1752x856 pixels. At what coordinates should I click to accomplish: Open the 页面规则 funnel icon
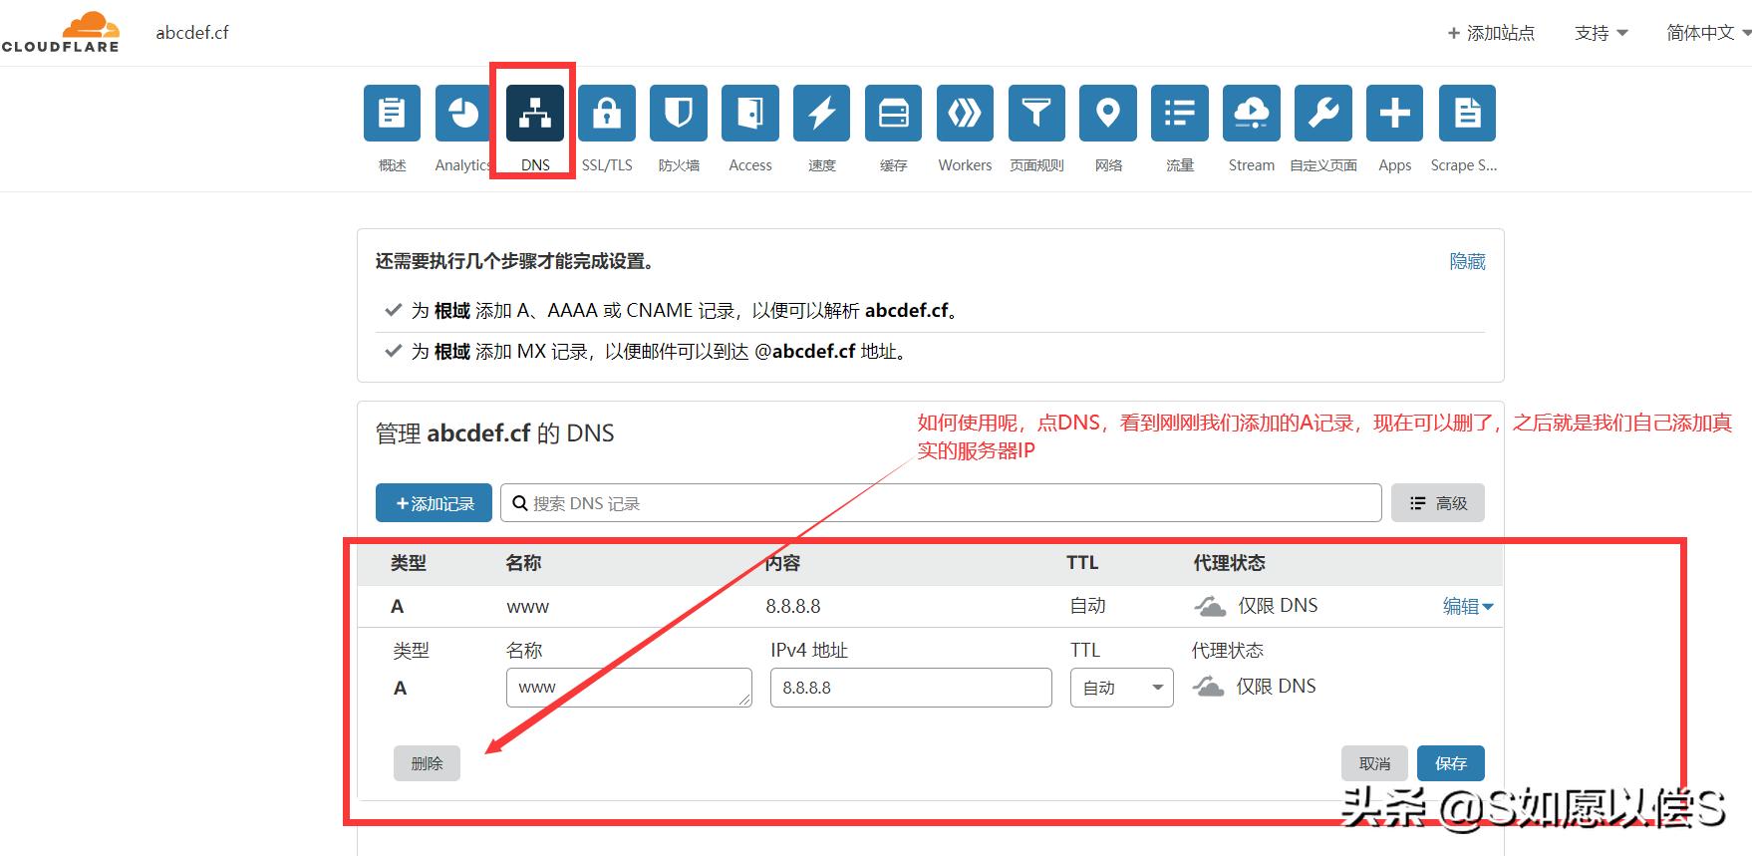click(x=1036, y=113)
